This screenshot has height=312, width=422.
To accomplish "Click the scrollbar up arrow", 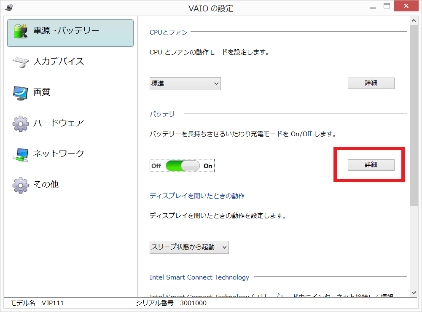I will click(414, 21).
